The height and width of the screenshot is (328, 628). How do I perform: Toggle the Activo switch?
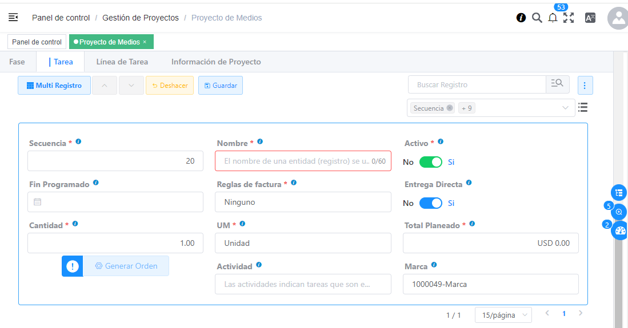click(431, 162)
